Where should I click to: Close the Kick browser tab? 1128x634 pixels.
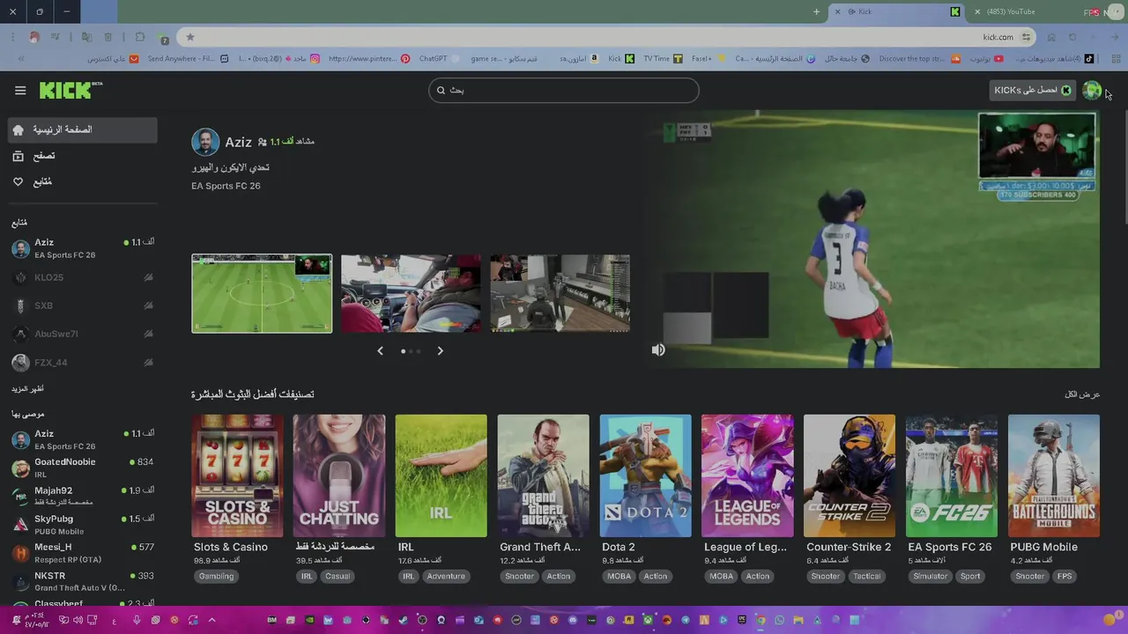[839, 11]
